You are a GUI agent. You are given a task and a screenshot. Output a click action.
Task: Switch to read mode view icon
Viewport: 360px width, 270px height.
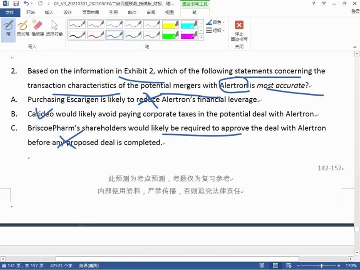tap(262, 266)
